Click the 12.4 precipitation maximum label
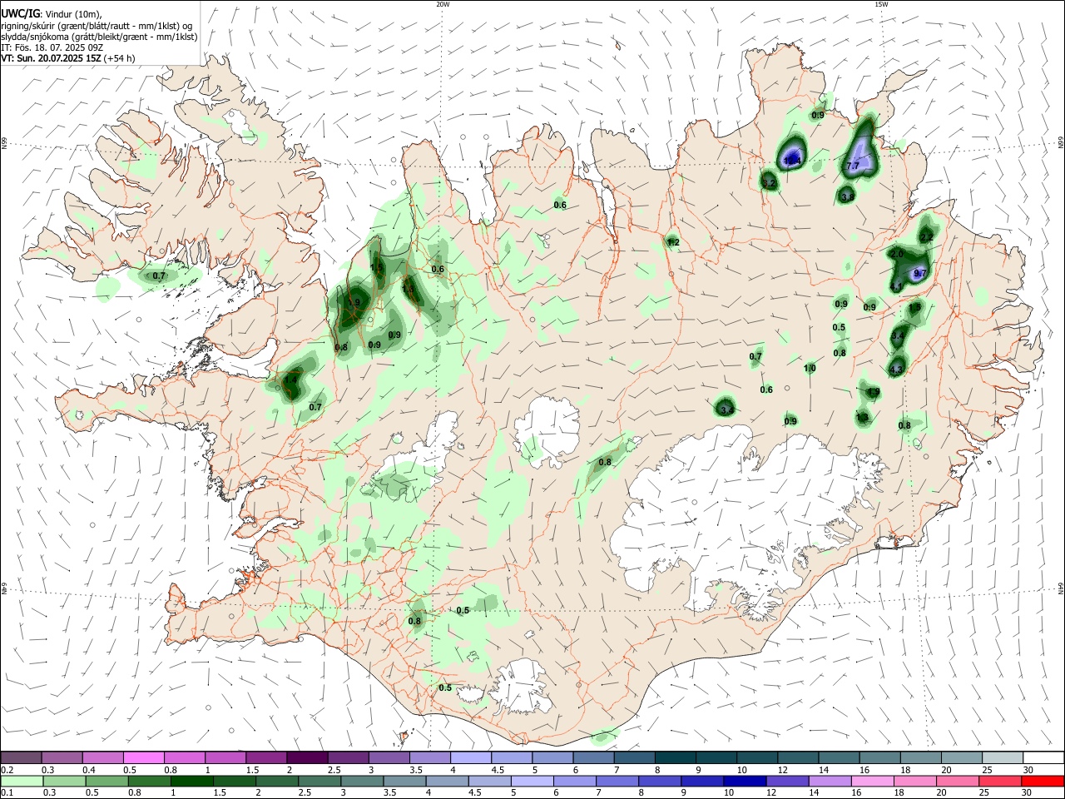The height and width of the screenshot is (799, 1065). (793, 159)
